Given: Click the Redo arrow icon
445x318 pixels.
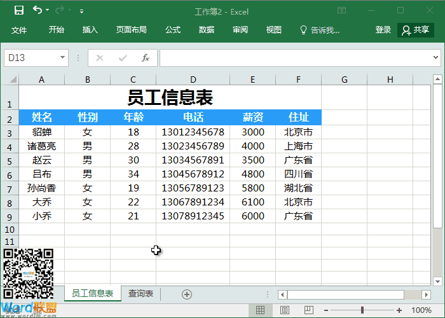Looking at the screenshot, I should 60,10.
